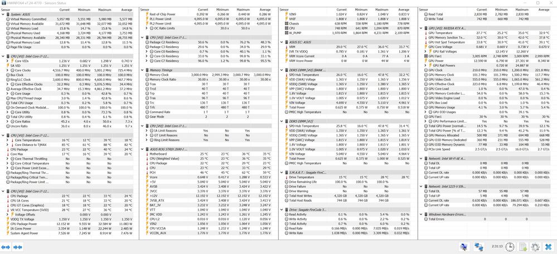This screenshot has height=254, width=557.
Task: Click the icon beside Ring/LLC Clock
Action: click(x=8, y=80)
